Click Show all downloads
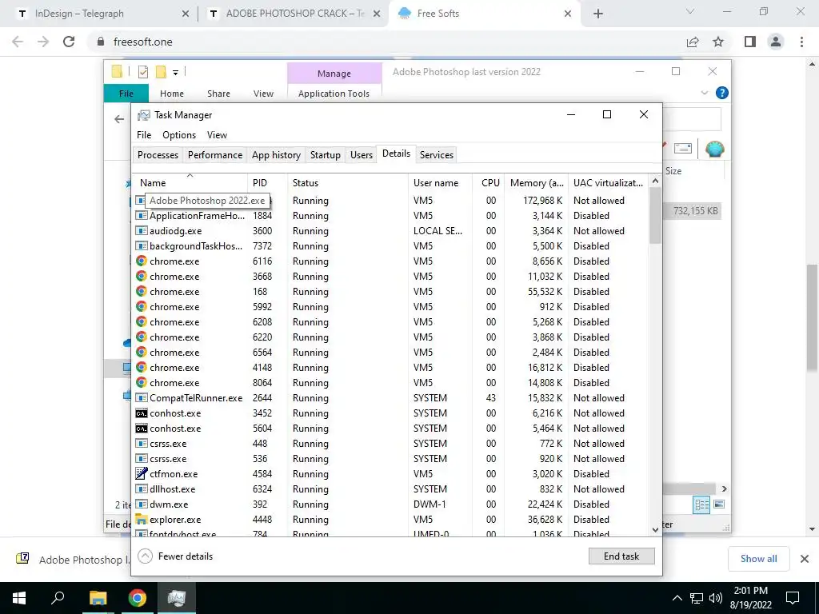Image resolution: width=819 pixels, height=614 pixels. click(x=758, y=559)
